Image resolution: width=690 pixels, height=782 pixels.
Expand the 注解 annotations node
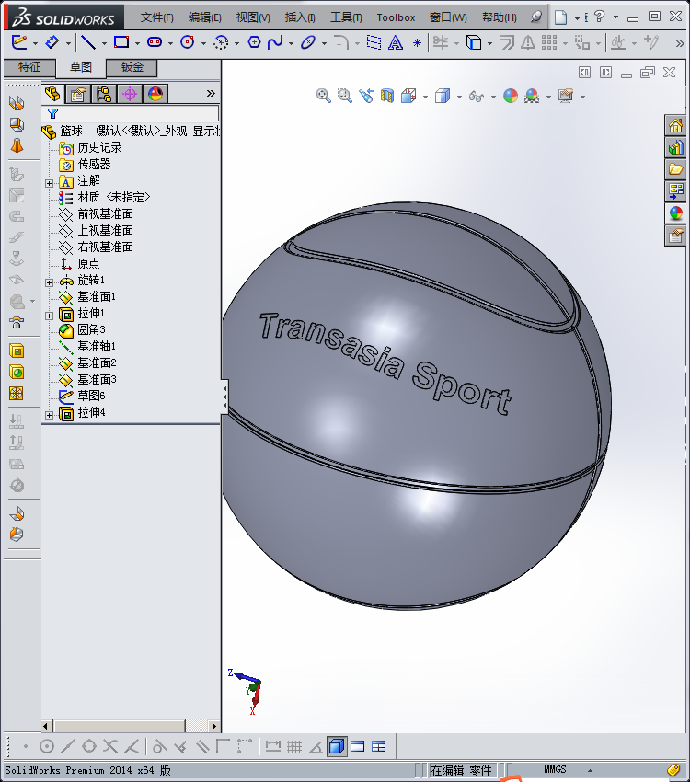pos(49,183)
